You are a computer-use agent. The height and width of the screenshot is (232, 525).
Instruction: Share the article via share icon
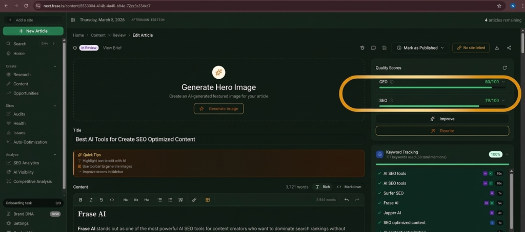click(x=509, y=48)
